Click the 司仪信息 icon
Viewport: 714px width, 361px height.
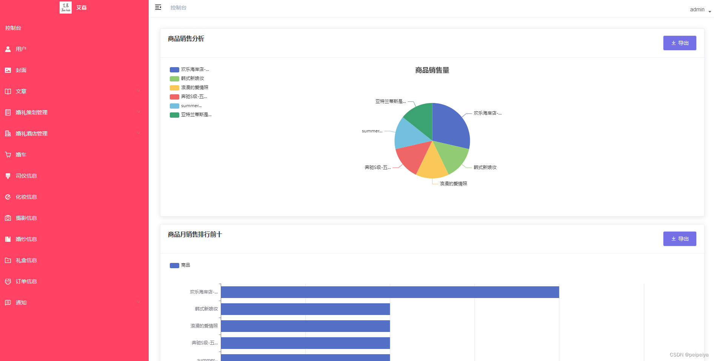click(8, 176)
